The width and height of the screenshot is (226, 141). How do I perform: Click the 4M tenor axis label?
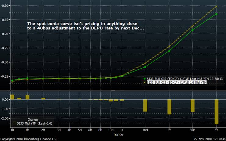point(69,130)
